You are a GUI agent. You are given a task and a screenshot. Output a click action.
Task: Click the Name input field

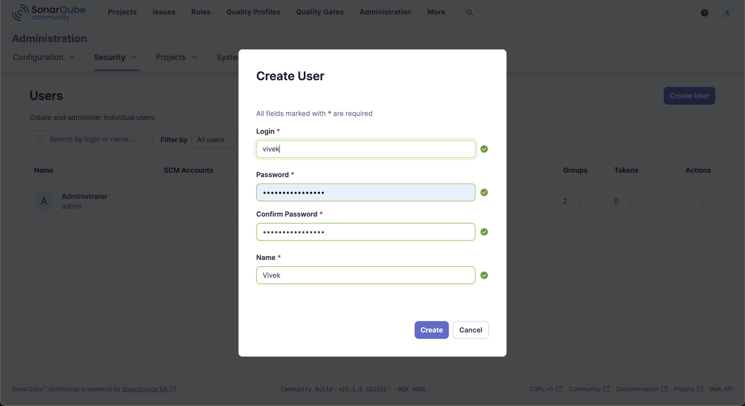click(x=366, y=276)
